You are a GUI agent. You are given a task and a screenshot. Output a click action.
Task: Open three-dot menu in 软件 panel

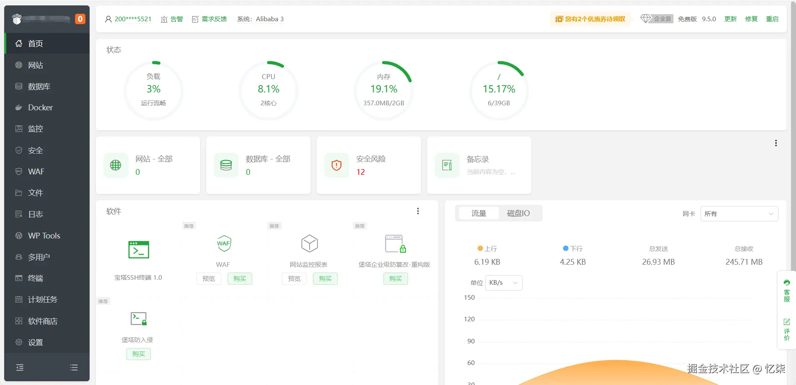tap(418, 211)
